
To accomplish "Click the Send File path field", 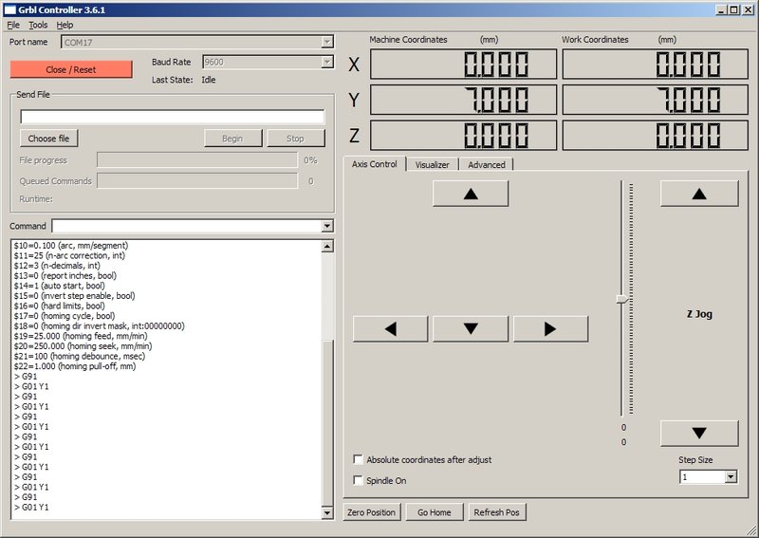I will click(172, 117).
